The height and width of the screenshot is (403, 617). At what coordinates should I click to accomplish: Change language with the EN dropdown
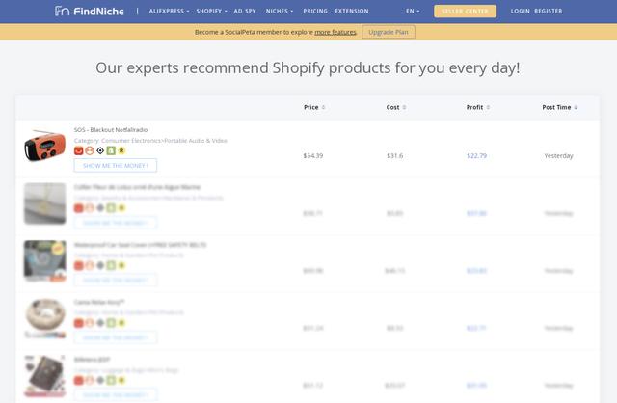(413, 11)
